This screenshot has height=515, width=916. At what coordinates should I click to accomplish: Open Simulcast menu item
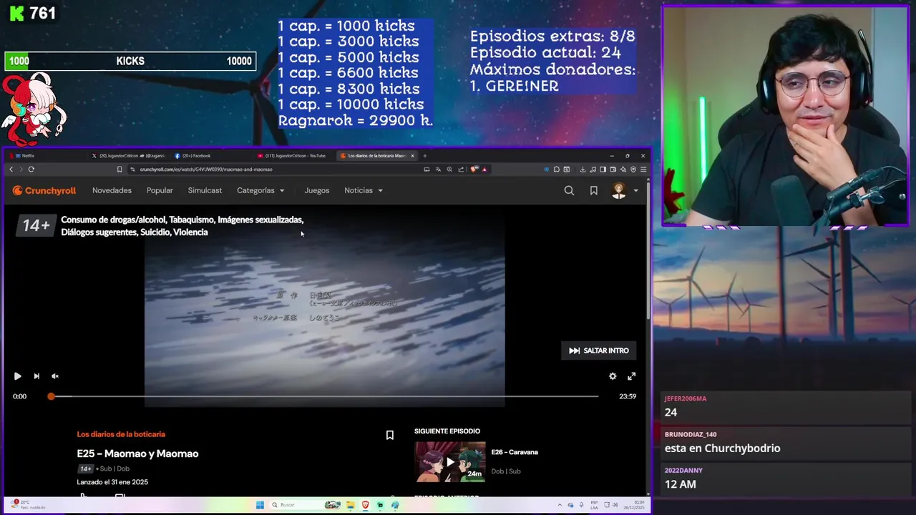coord(205,190)
